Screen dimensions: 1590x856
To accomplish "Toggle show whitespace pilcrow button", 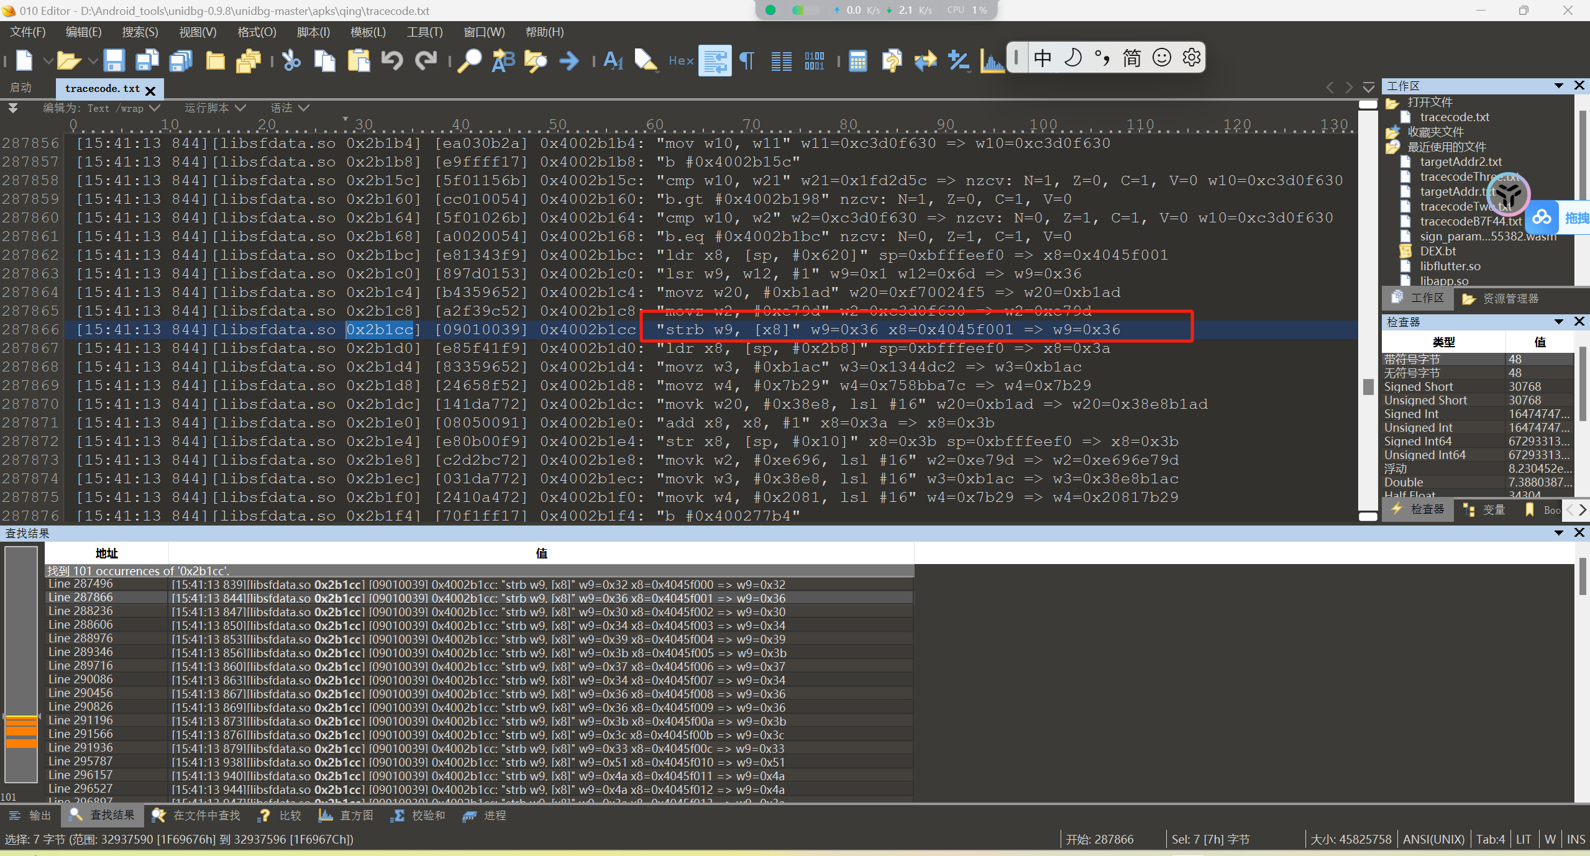I will pyautogui.click(x=747, y=60).
